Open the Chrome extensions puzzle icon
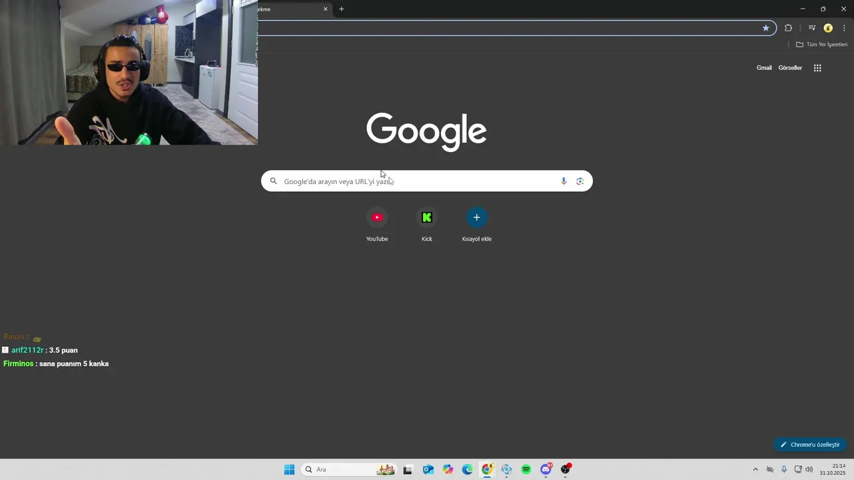This screenshot has width=854, height=480. pos(789,28)
